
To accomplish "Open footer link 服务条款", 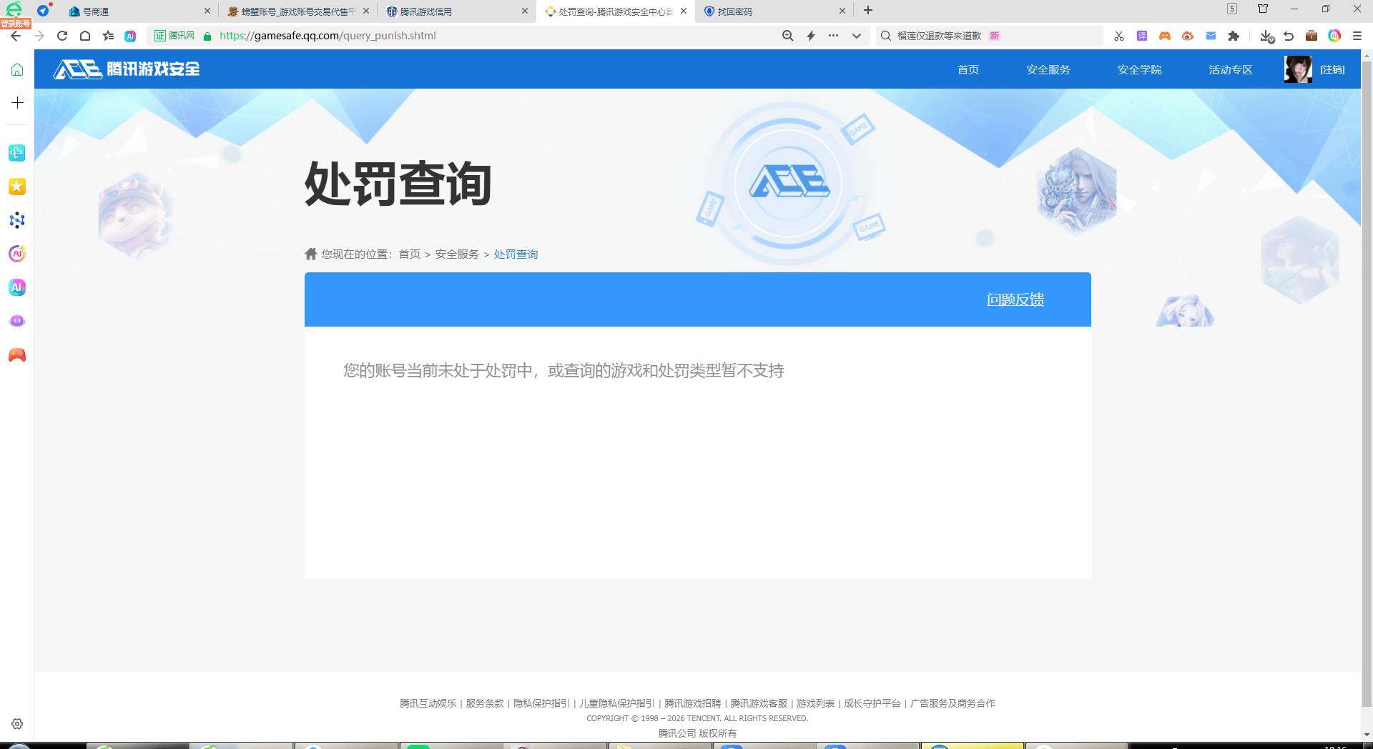I will (x=485, y=703).
